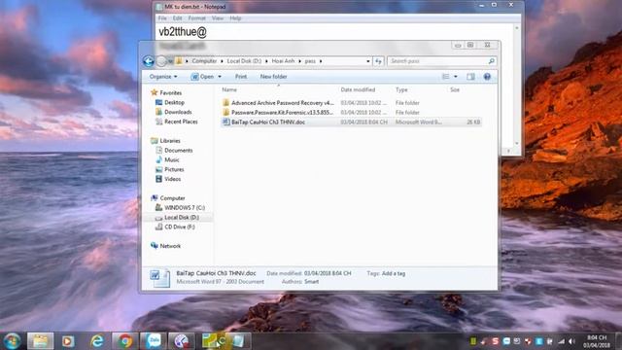Expand the Open button dropdown arrow

point(220,77)
